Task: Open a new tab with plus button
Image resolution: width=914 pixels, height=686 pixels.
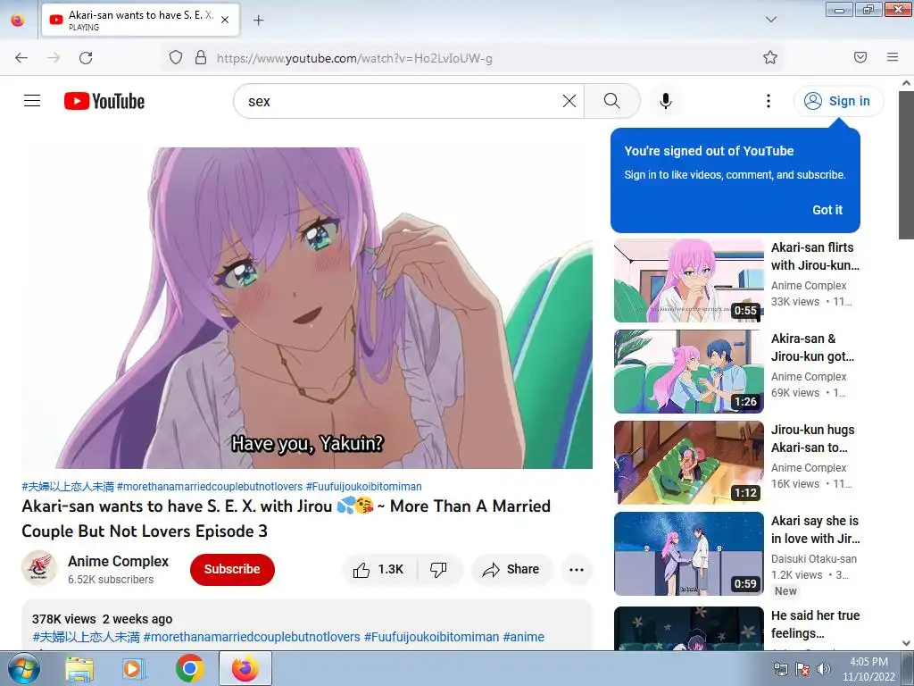Action: 259,21
